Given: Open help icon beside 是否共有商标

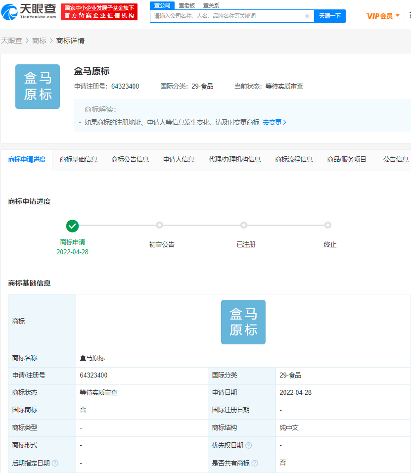Looking at the screenshot, I should (255, 463).
